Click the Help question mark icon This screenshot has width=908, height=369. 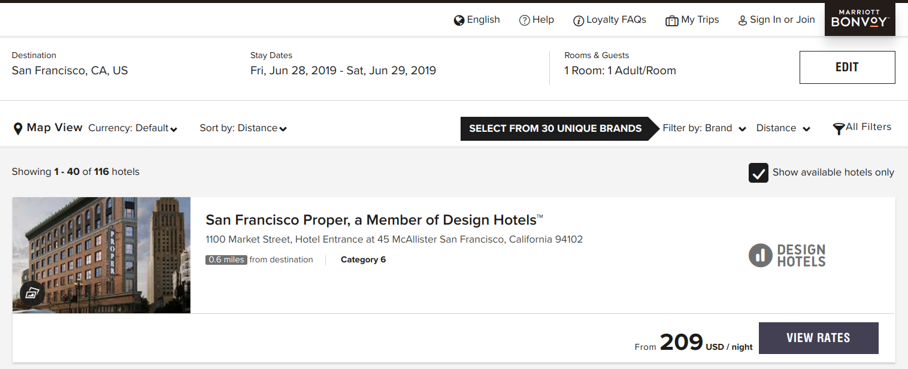click(x=525, y=20)
